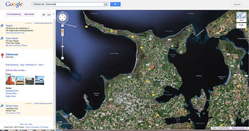249x131 pixels.
Task: Collapse the side panel with the arrow
Action: [x=54, y=14]
